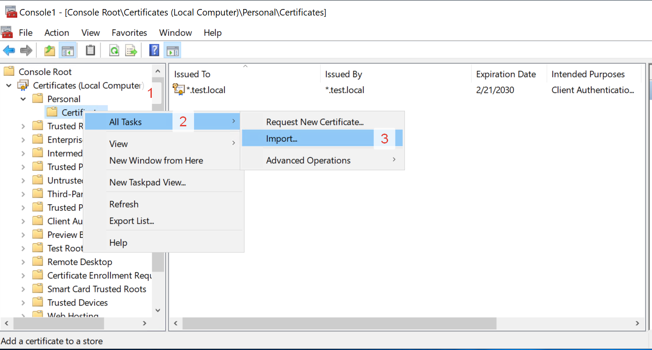The height and width of the screenshot is (350, 652).
Task: Click the Console Root folder icon
Action: coord(9,72)
